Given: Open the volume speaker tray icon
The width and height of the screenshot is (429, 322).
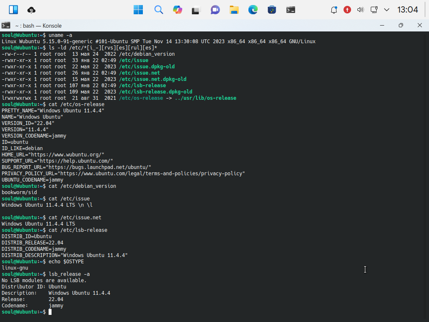Looking at the screenshot, I should click(360, 10).
